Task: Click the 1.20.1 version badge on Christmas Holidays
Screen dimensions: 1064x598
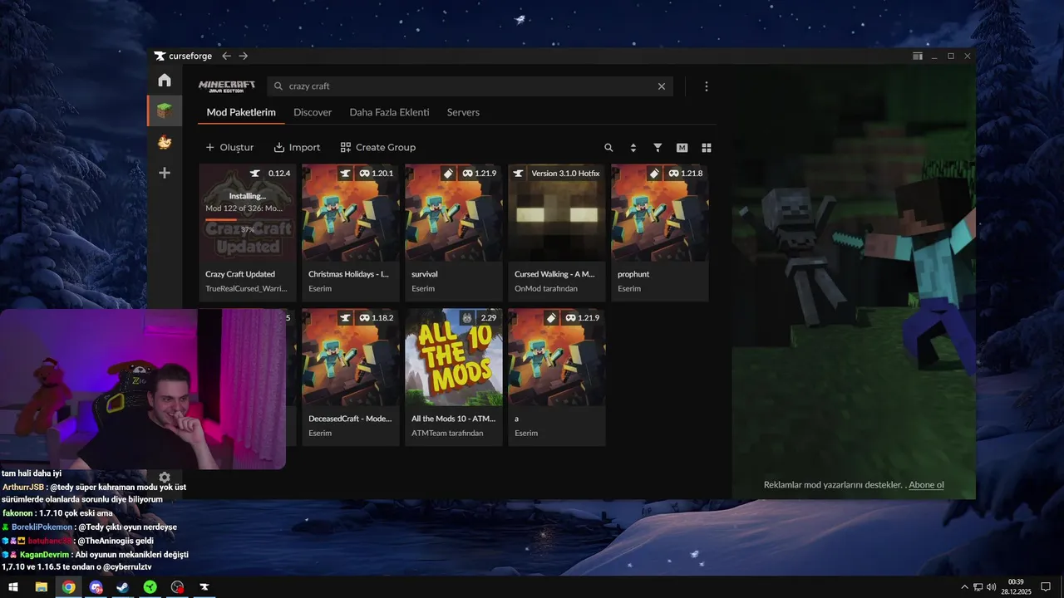Action: coord(376,174)
